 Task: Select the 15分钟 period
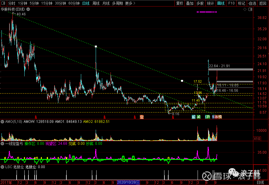(x=47, y=3)
